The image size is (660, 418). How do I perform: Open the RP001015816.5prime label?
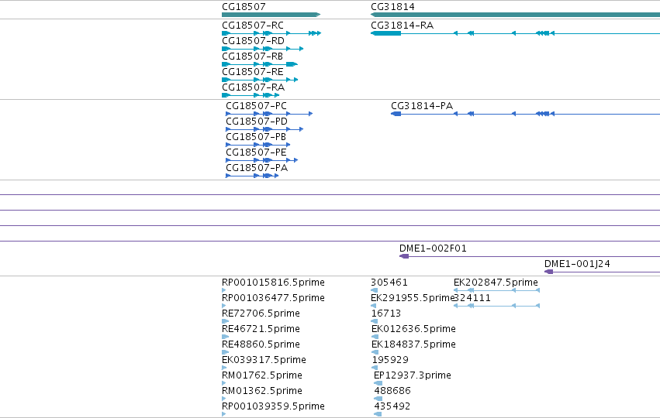(273, 283)
